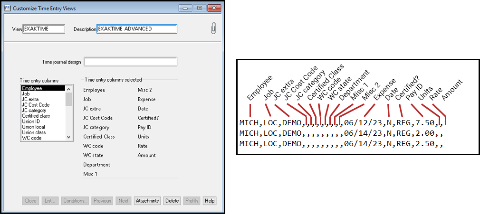Screen dimensions: 480x214
Task: Click Misc 1 in selected columns
Action: 90,174
